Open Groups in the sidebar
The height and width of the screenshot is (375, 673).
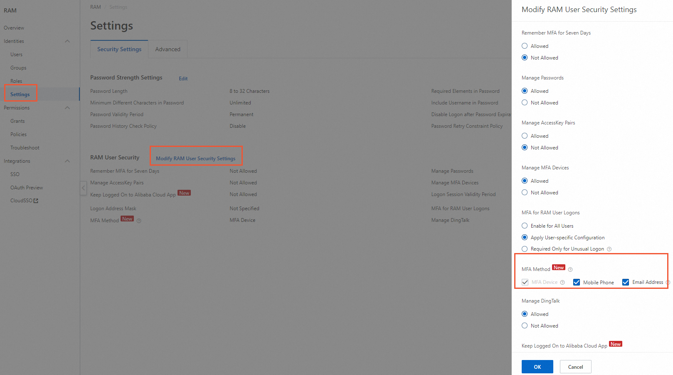pyautogui.click(x=18, y=68)
